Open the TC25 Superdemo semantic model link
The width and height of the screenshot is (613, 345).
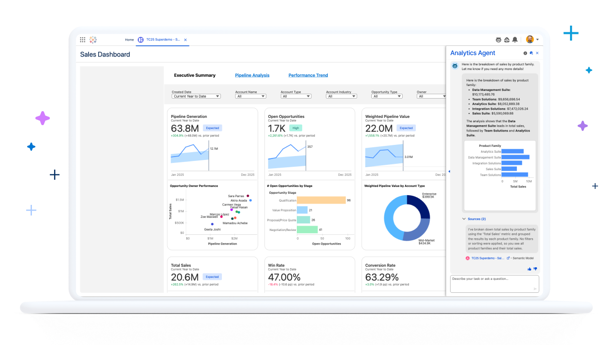[487, 258]
